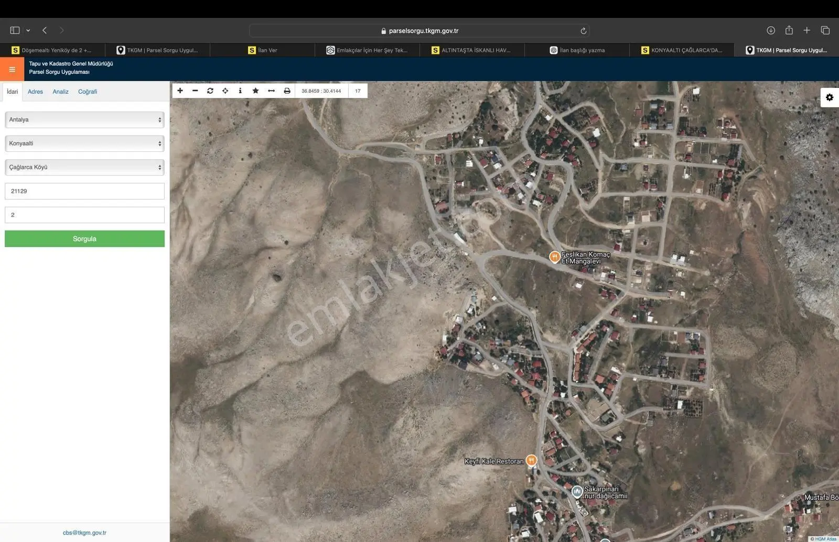Toggle the orange hamburger menu
The height and width of the screenshot is (542, 839).
click(x=12, y=69)
